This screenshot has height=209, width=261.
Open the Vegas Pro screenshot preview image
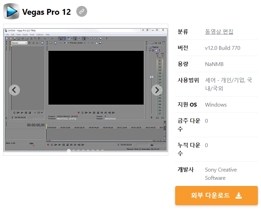click(86, 90)
